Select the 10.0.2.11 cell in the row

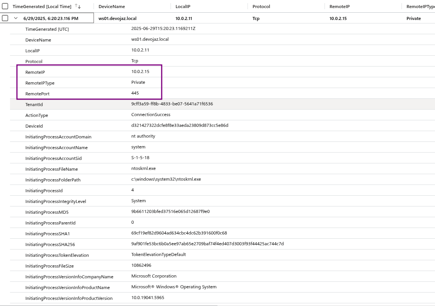[x=184, y=18]
